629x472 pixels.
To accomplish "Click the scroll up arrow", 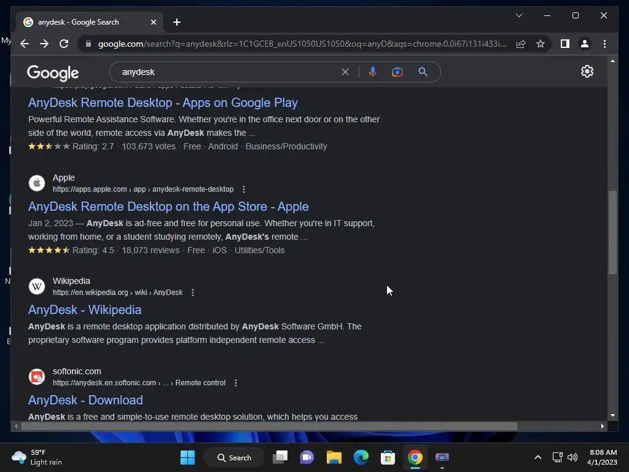I will click(x=612, y=61).
